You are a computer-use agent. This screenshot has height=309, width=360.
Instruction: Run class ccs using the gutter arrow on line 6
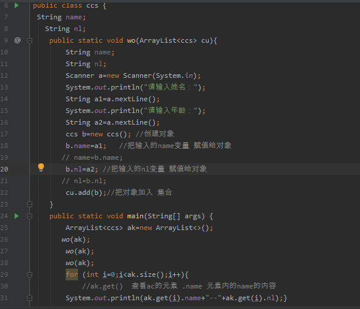16,5
